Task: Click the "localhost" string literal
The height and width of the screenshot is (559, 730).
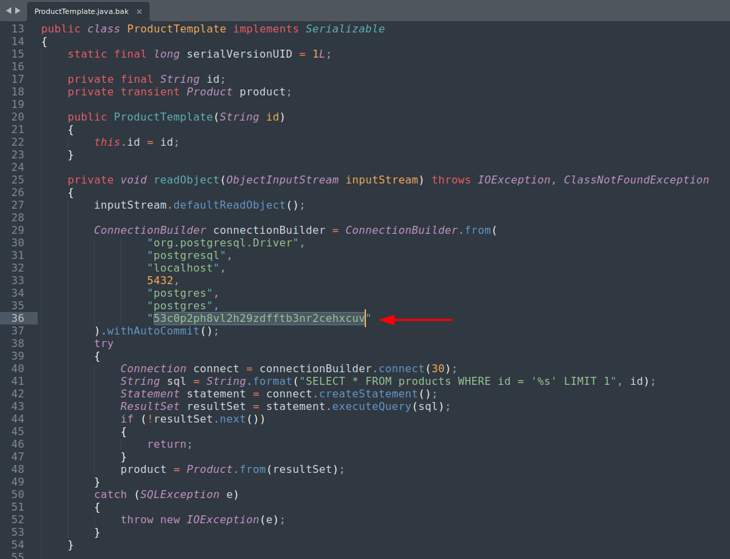Action: (x=183, y=268)
